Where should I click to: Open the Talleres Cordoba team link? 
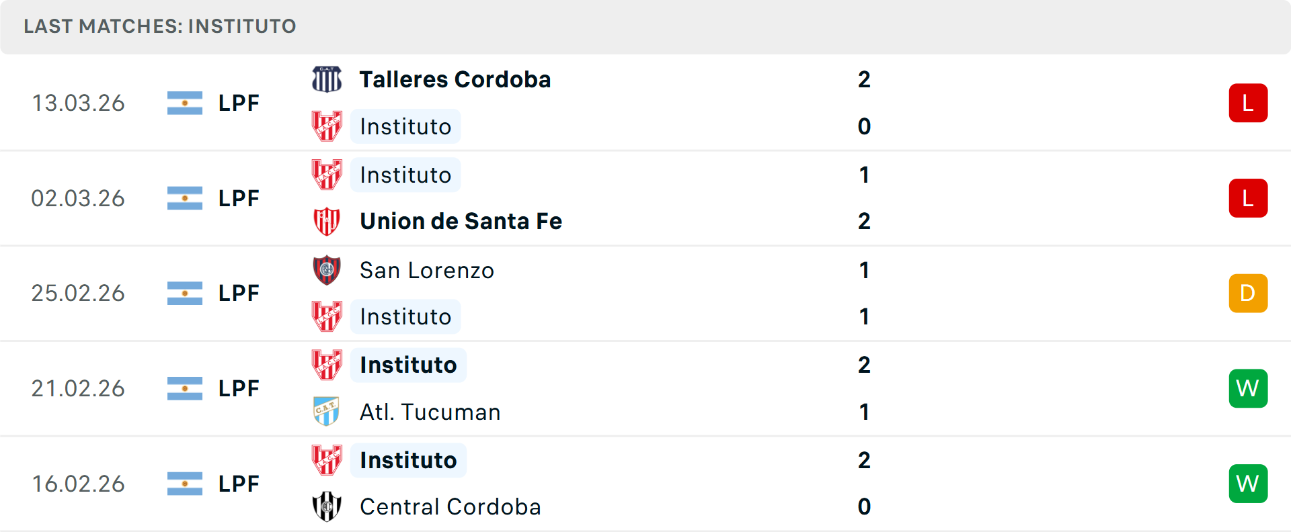click(x=455, y=79)
